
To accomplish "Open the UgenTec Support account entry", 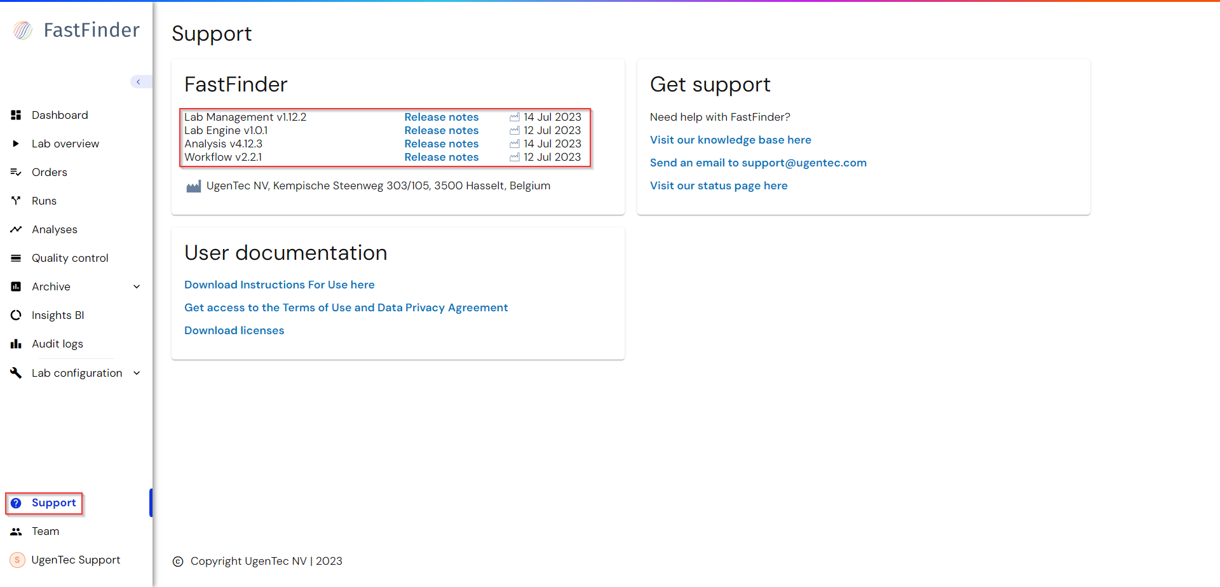I will [76, 560].
